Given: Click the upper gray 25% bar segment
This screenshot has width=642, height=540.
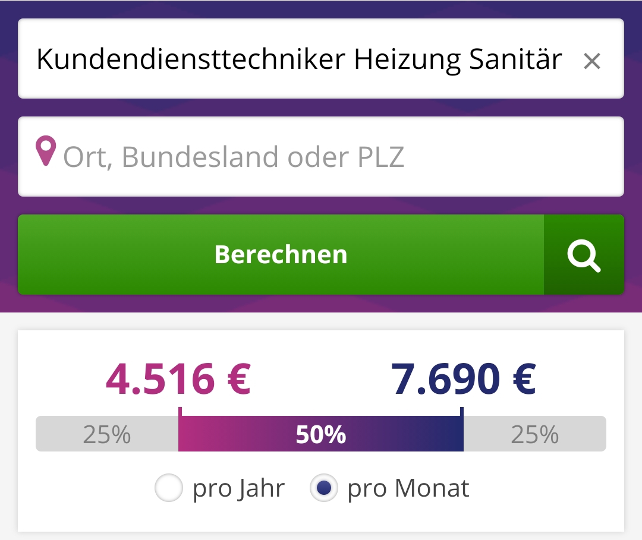Looking at the screenshot, I should click(534, 434).
